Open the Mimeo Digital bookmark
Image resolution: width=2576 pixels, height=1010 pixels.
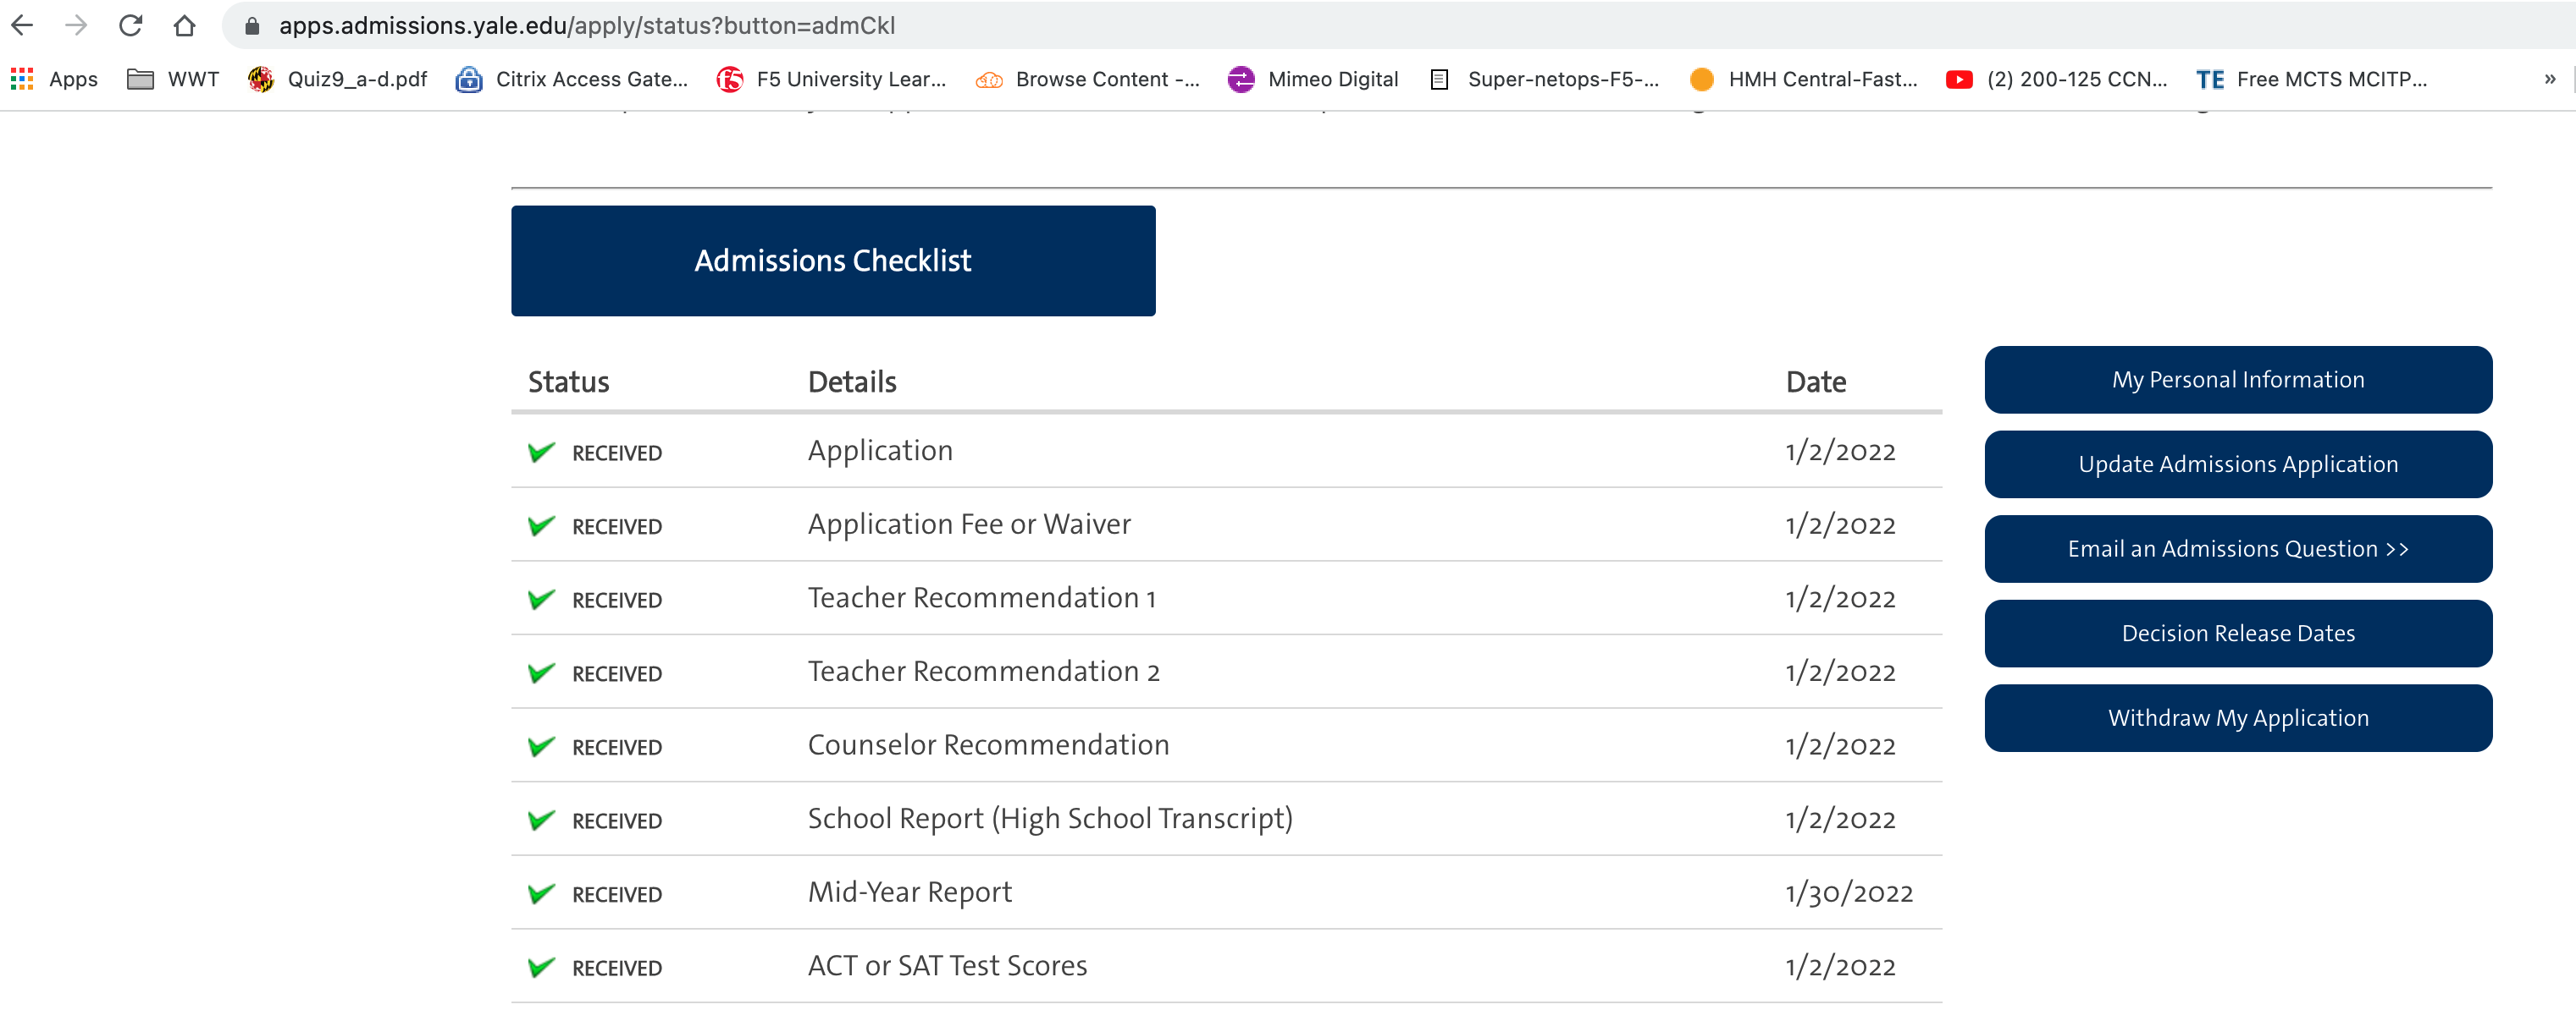tap(1313, 79)
